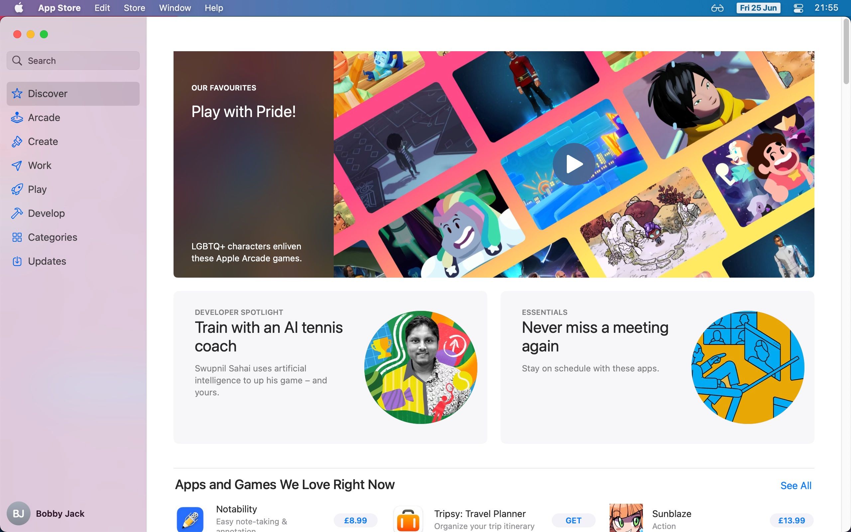Click the Tripsy Travel Planner GET button
This screenshot has width=851, height=532.
point(573,520)
